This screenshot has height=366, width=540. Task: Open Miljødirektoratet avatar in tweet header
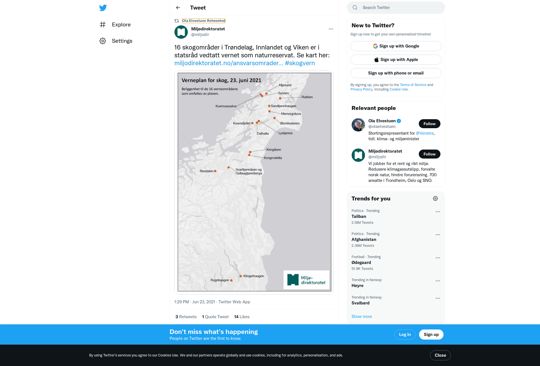click(181, 32)
